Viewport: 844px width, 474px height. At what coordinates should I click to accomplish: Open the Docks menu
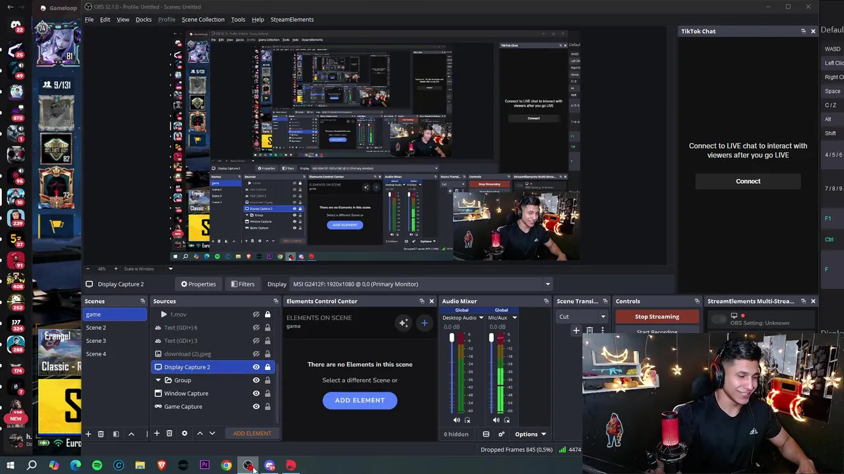143,19
